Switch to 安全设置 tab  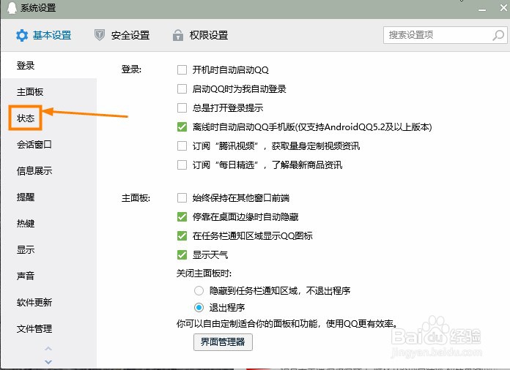click(122, 35)
